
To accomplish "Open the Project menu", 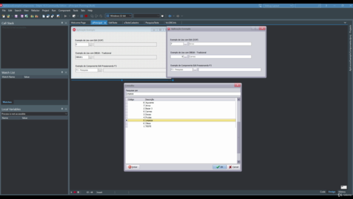I will (x=45, y=11).
